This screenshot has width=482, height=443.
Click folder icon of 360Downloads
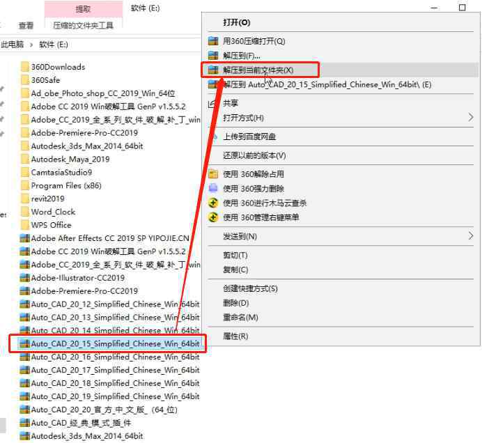24,67
